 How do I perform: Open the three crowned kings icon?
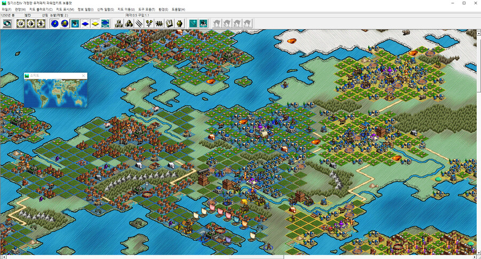pos(119,23)
